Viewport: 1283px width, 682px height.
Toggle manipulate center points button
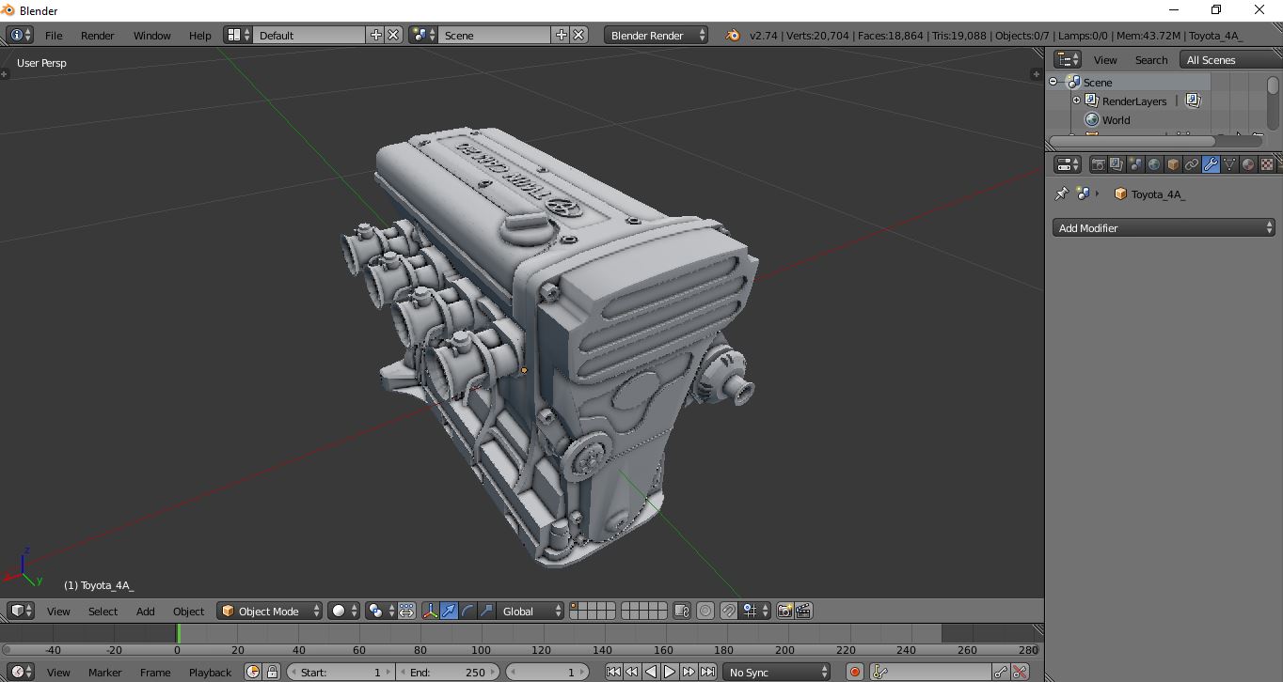coord(406,611)
